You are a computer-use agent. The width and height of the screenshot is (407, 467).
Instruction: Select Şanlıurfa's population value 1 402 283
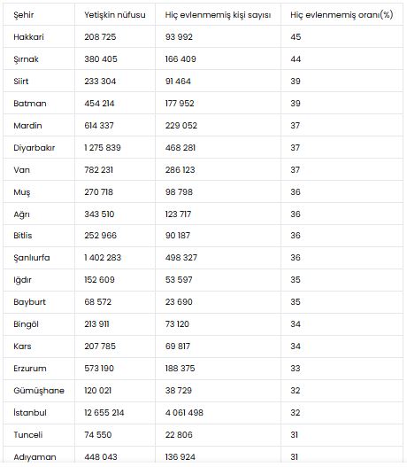click(x=103, y=258)
